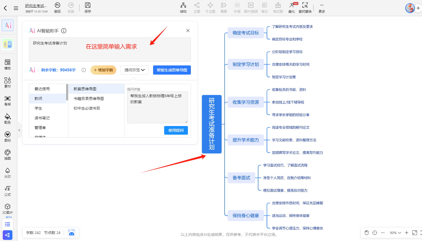Expand the 提问示范 examples dropdown

pyautogui.click(x=134, y=70)
